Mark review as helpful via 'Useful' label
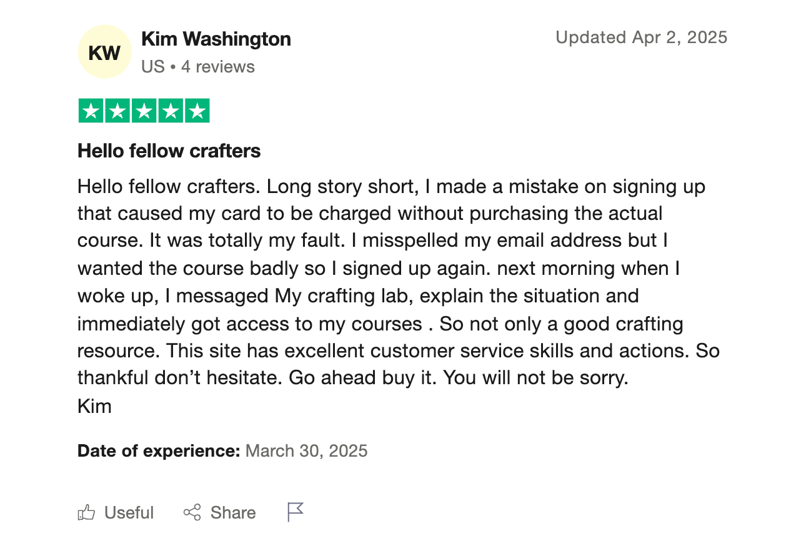 [x=129, y=513]
